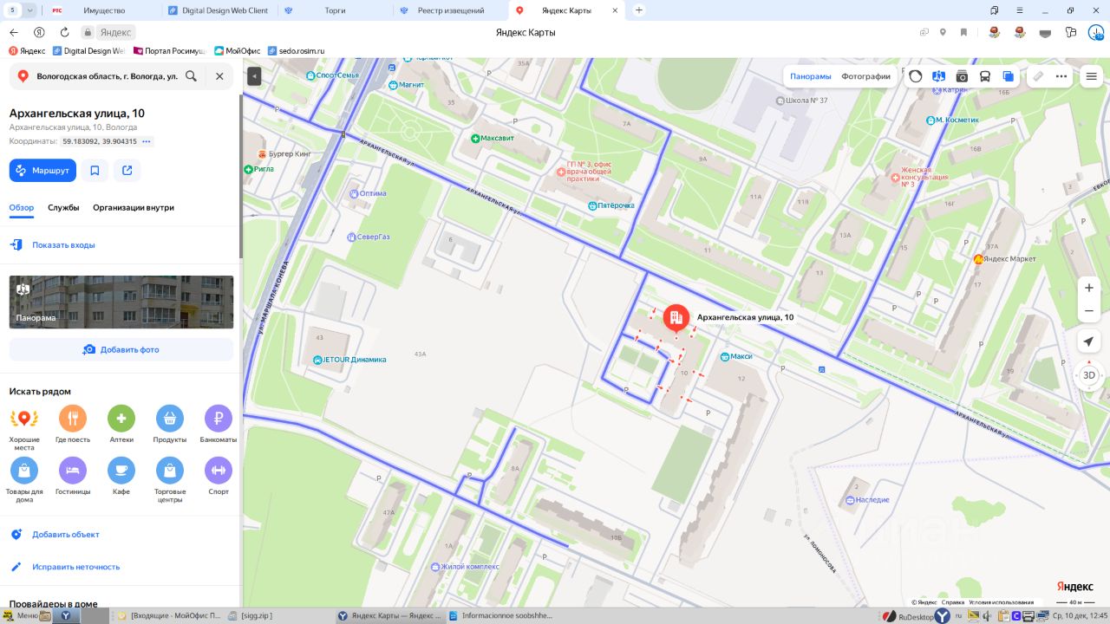Search nearby Товары для дома
Viewport: 1110px width, 624px height.
[x=24, y=481]
